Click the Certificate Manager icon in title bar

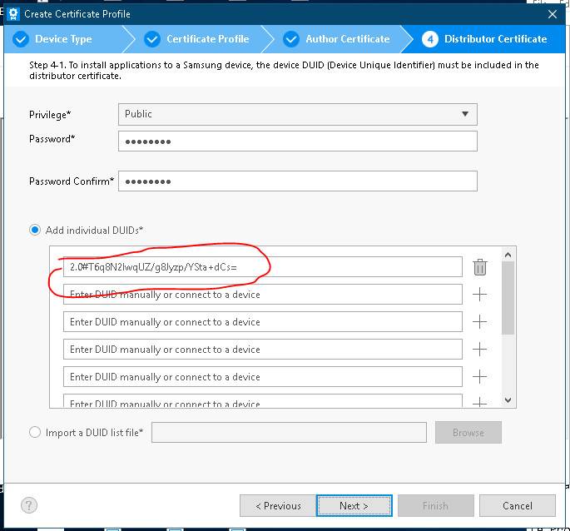pos(13,14)
